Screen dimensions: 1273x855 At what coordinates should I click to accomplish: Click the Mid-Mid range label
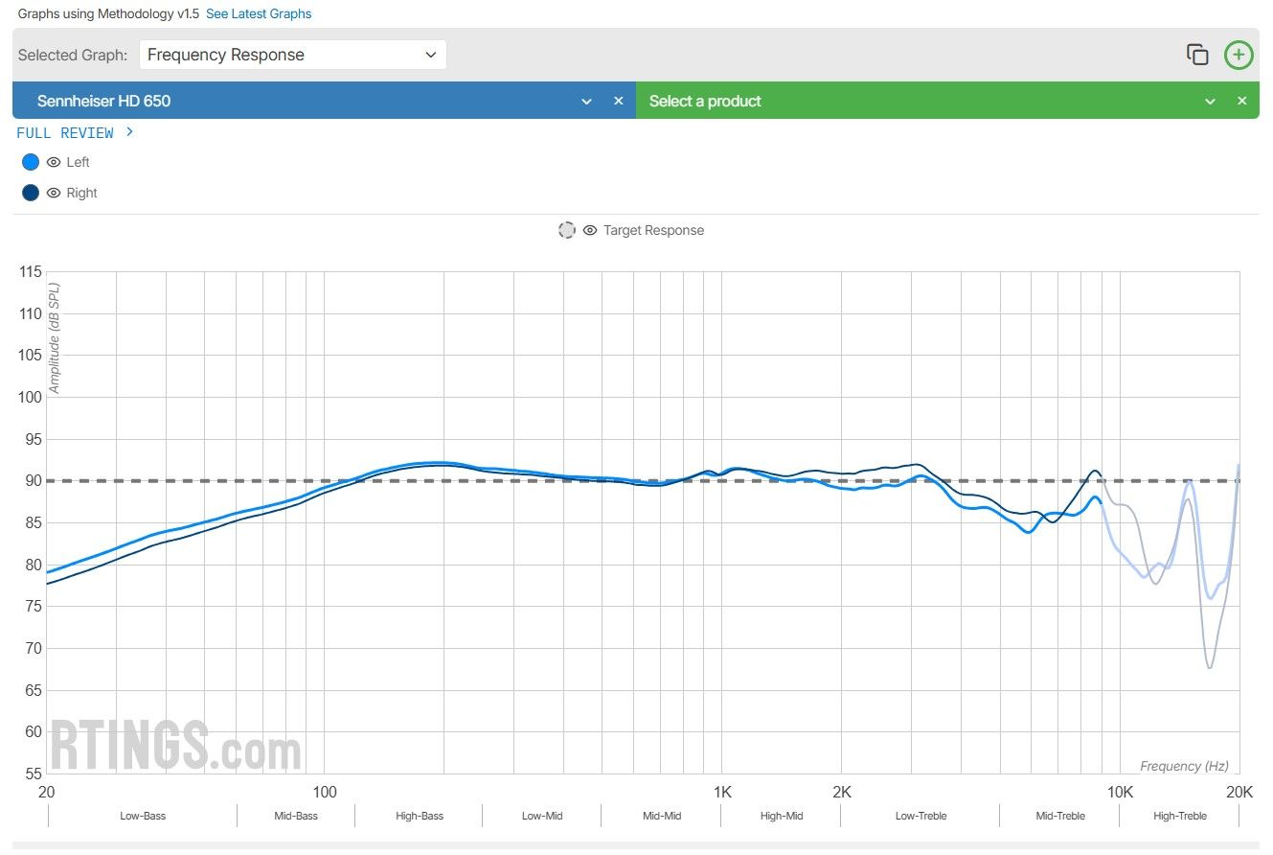pyautogui.click(x=662, y=816)
